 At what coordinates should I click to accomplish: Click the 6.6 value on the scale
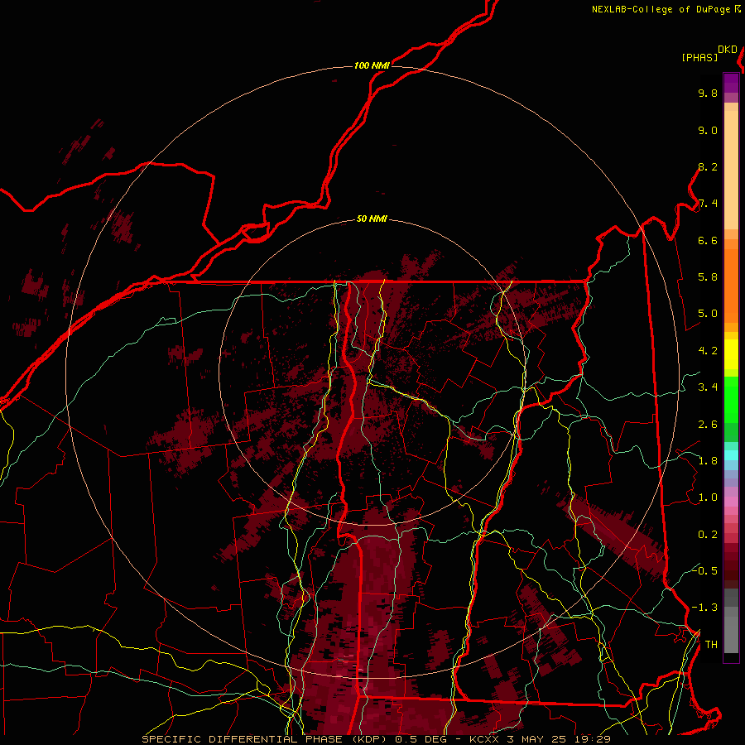tap(708, 241)
